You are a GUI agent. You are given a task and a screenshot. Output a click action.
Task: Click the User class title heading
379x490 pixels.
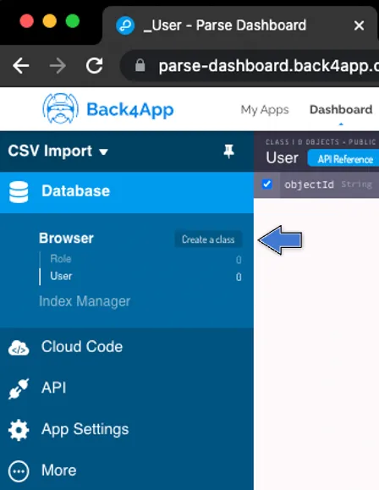point(282,158)
